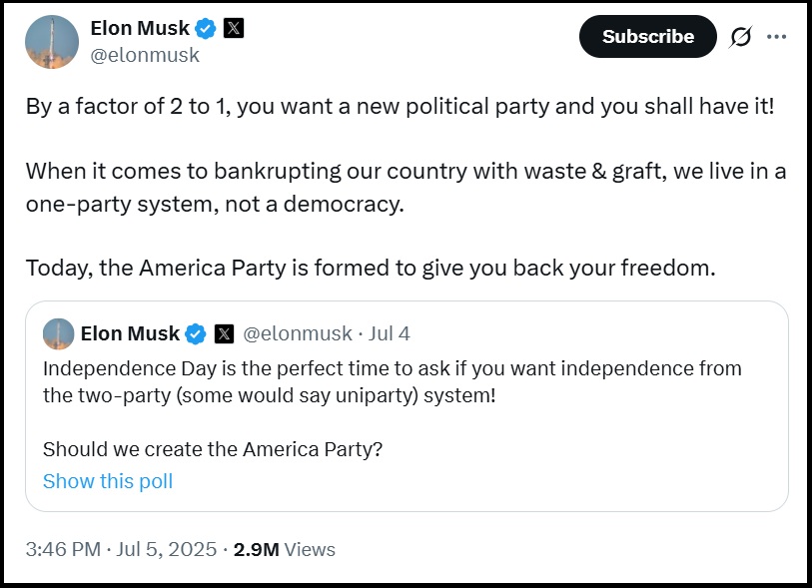Image resolution: width=812 pixels, height=588 pixels.
Task: Click the Subscribe button
Action: pos(648,36)
